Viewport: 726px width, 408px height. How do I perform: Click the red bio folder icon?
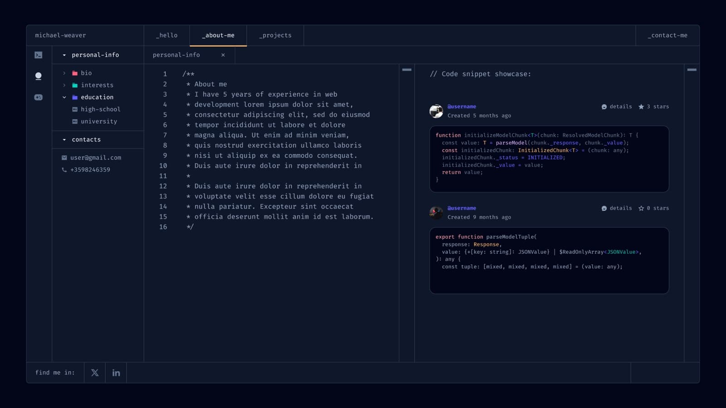[75, 73]
